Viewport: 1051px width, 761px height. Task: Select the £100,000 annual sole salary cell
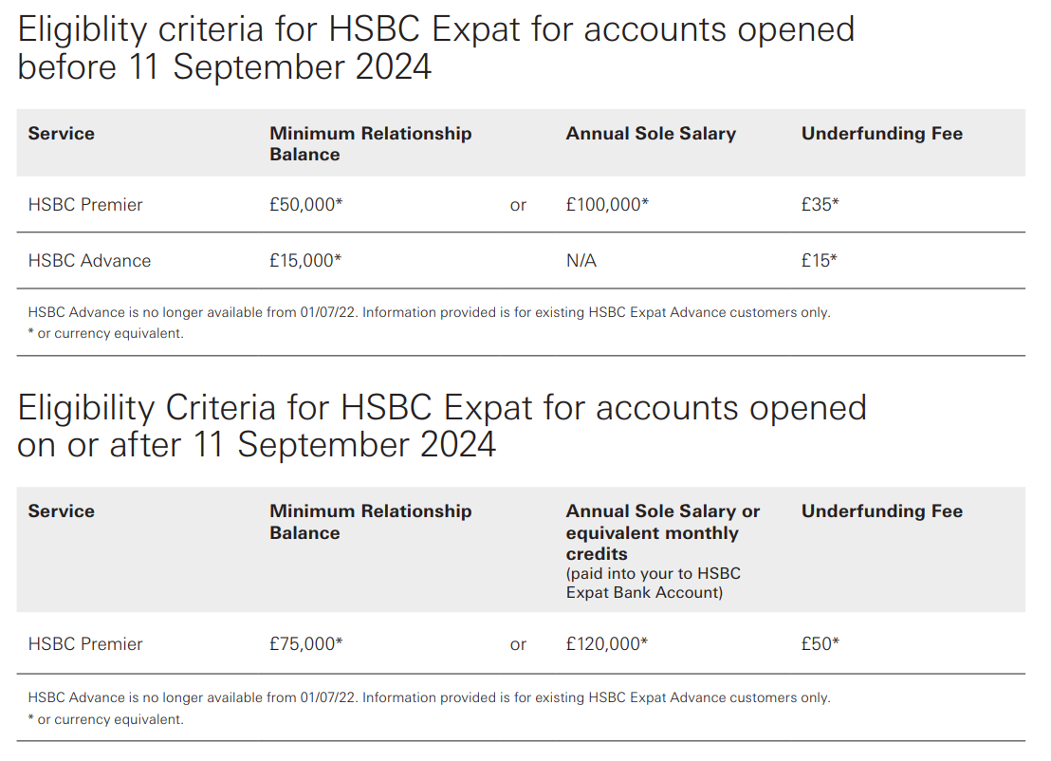[607, 204]
